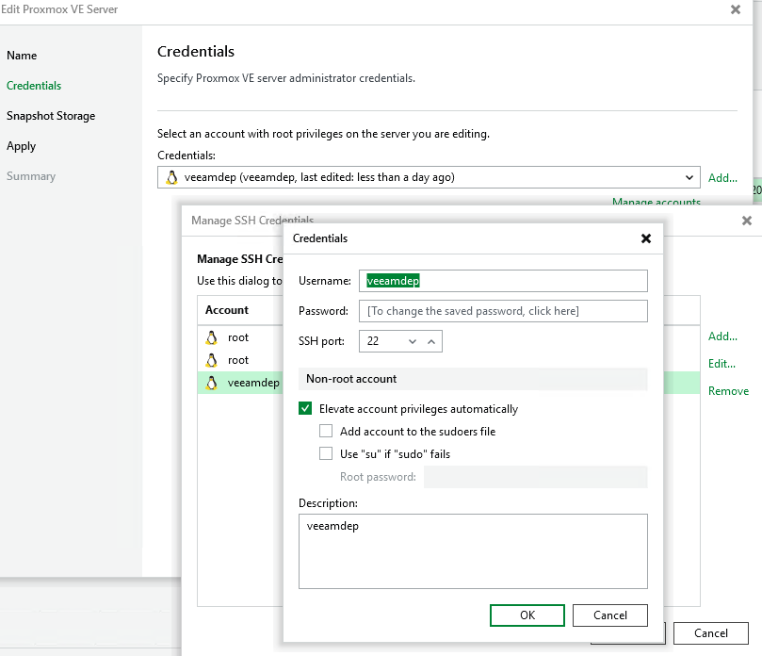Enable Add account to the sudoers file
762x656 pixels.
(326, 431)
